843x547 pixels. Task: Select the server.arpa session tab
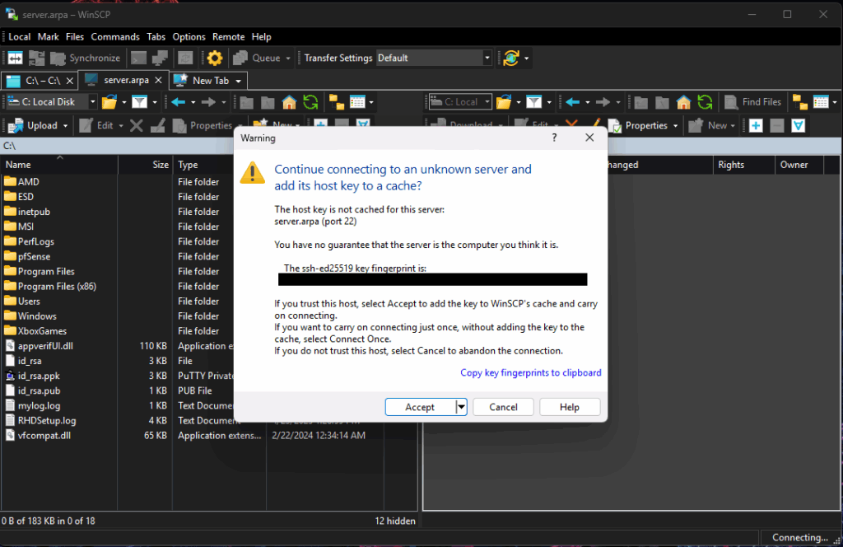pos(123,80)
